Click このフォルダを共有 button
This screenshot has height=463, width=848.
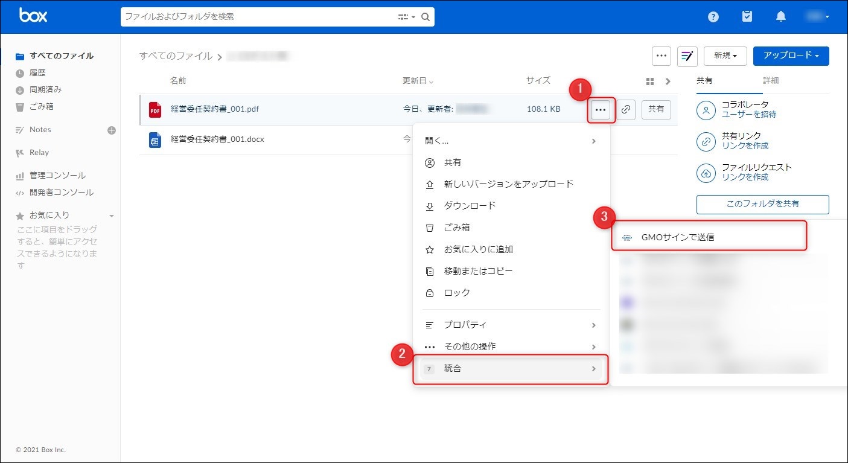(x=763, y=204)
